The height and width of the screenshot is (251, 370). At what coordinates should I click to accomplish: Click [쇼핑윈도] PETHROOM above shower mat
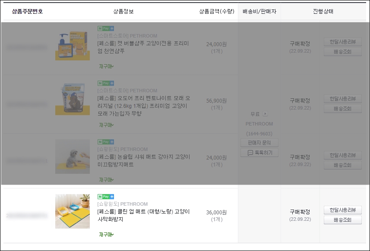pos(123,149)
